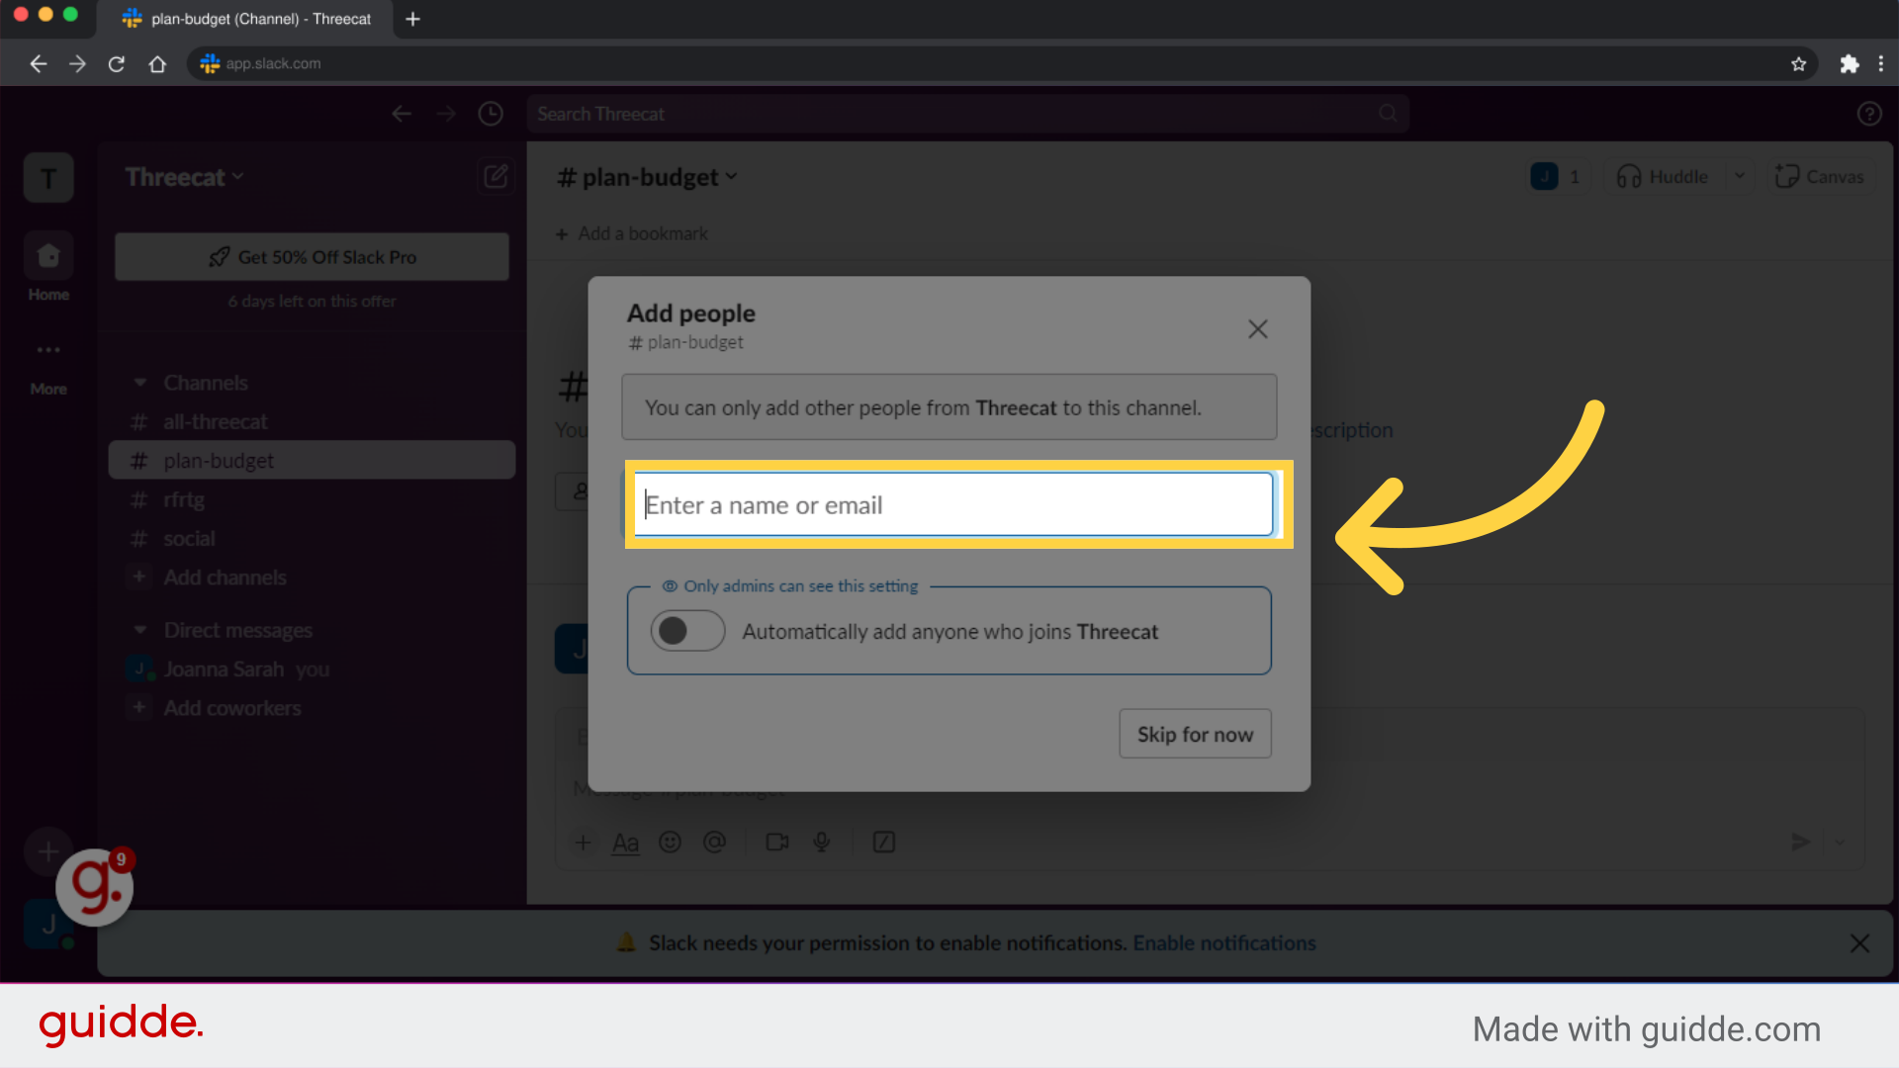The image size is (1899, 1068).
Task: View recent history with the clock icon
Action: (x=491, y=114)
